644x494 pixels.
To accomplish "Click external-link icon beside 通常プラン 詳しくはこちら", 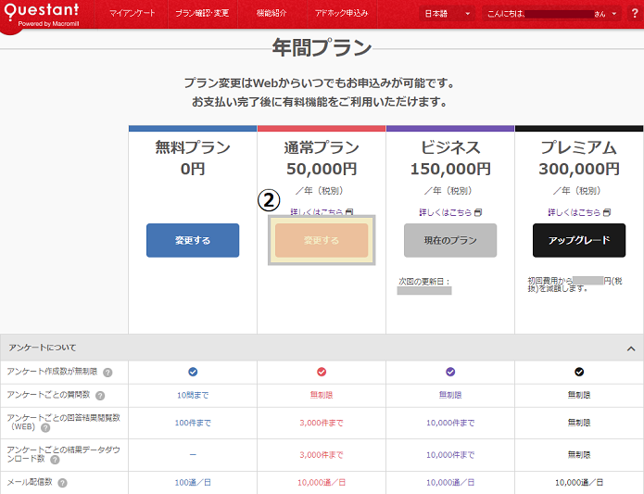I will 349,212.
